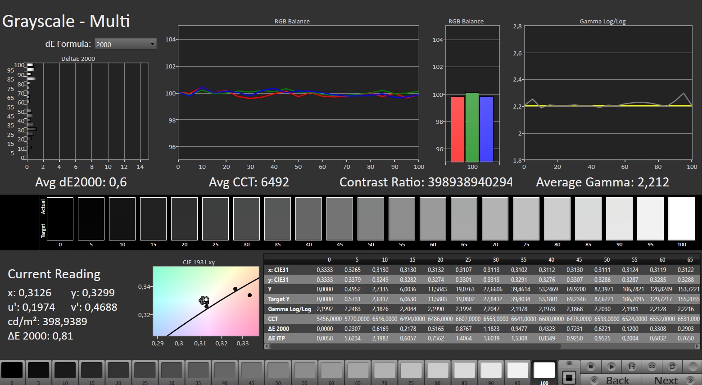This screenshot has height=385, width=702.
Task: Click the Gamma Log/Log chart
Action: click(x=608, y=93)
